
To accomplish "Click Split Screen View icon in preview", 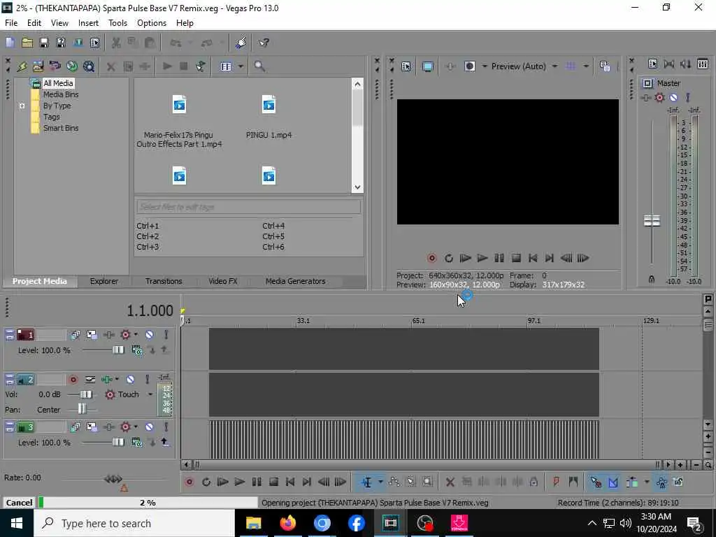I will 469,66.
